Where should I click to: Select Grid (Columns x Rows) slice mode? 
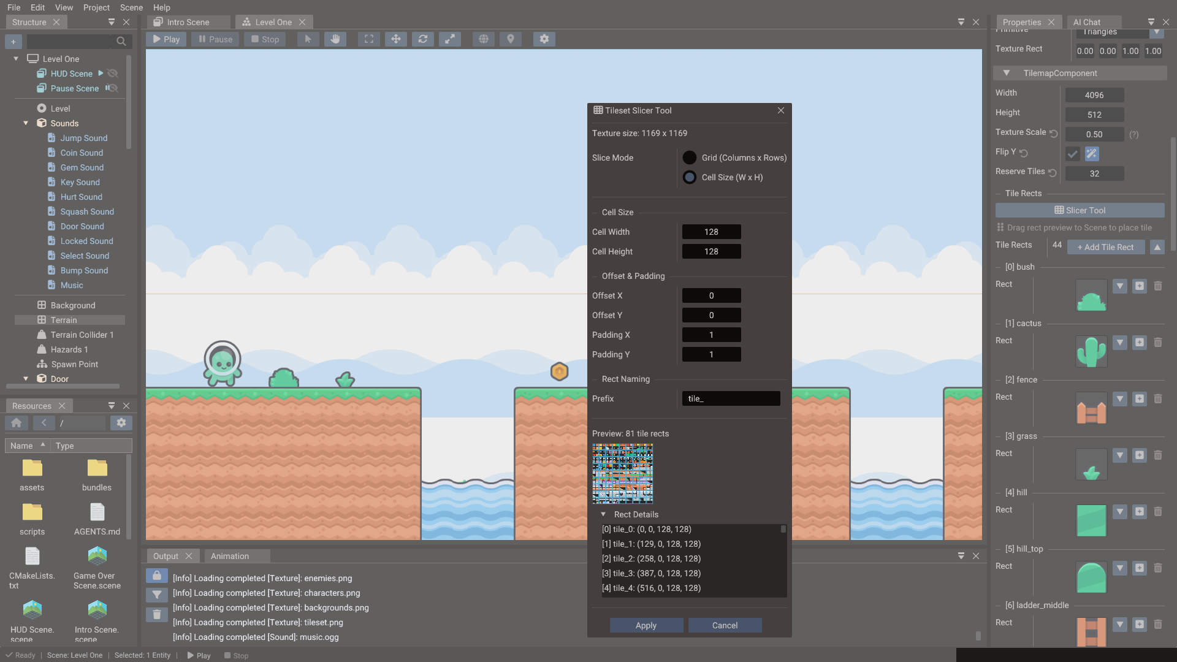click(690, 158)
